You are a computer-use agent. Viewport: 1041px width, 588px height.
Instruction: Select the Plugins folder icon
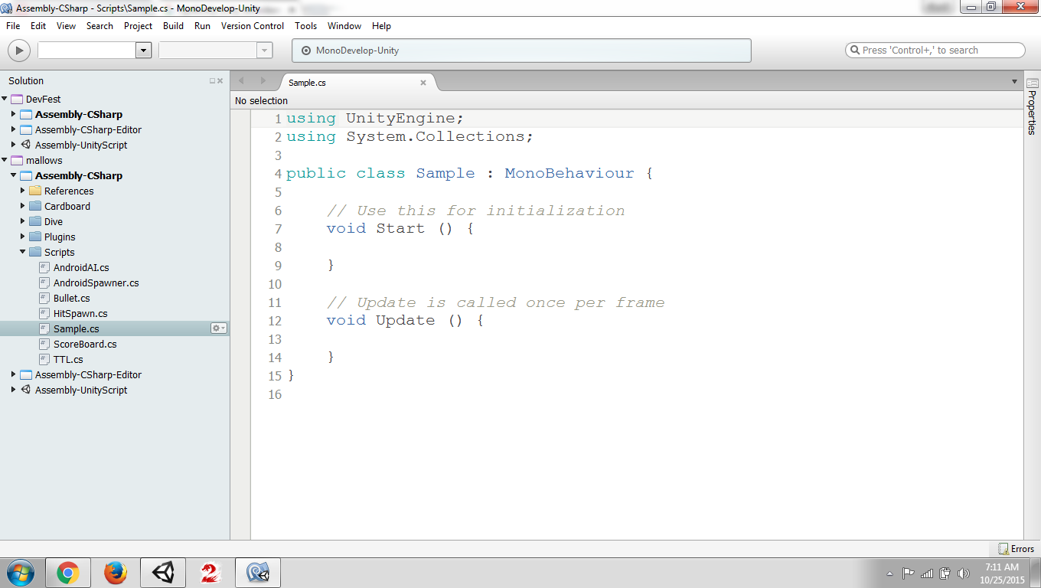coord(35,237)
